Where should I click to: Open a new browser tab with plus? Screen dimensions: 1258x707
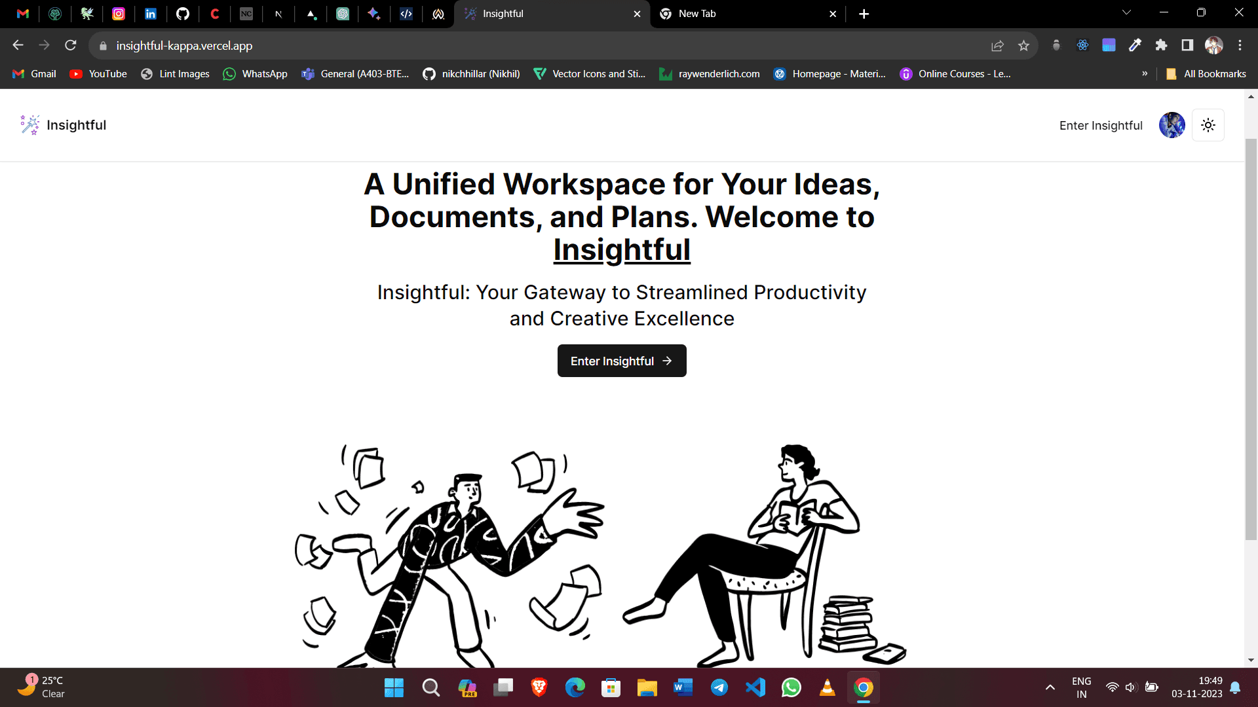[x=864, y=14]
